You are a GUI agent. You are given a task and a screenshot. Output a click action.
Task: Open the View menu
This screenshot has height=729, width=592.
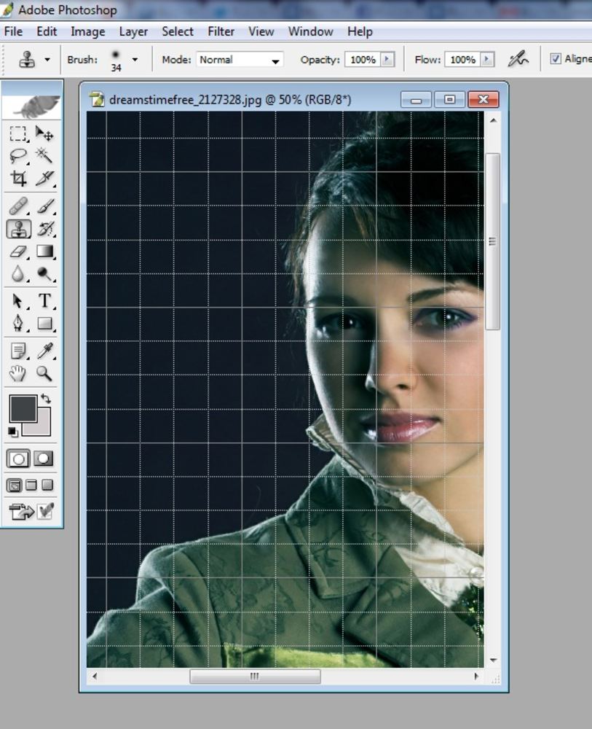pyautogui.click(x=261, y=31)
